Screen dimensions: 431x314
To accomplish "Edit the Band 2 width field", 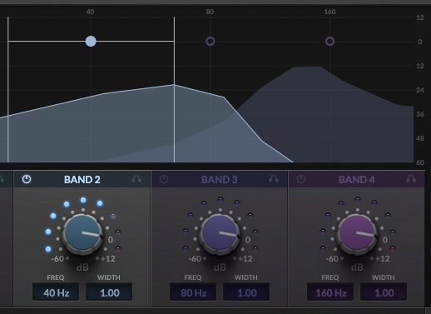I will [x=109, y=292].
